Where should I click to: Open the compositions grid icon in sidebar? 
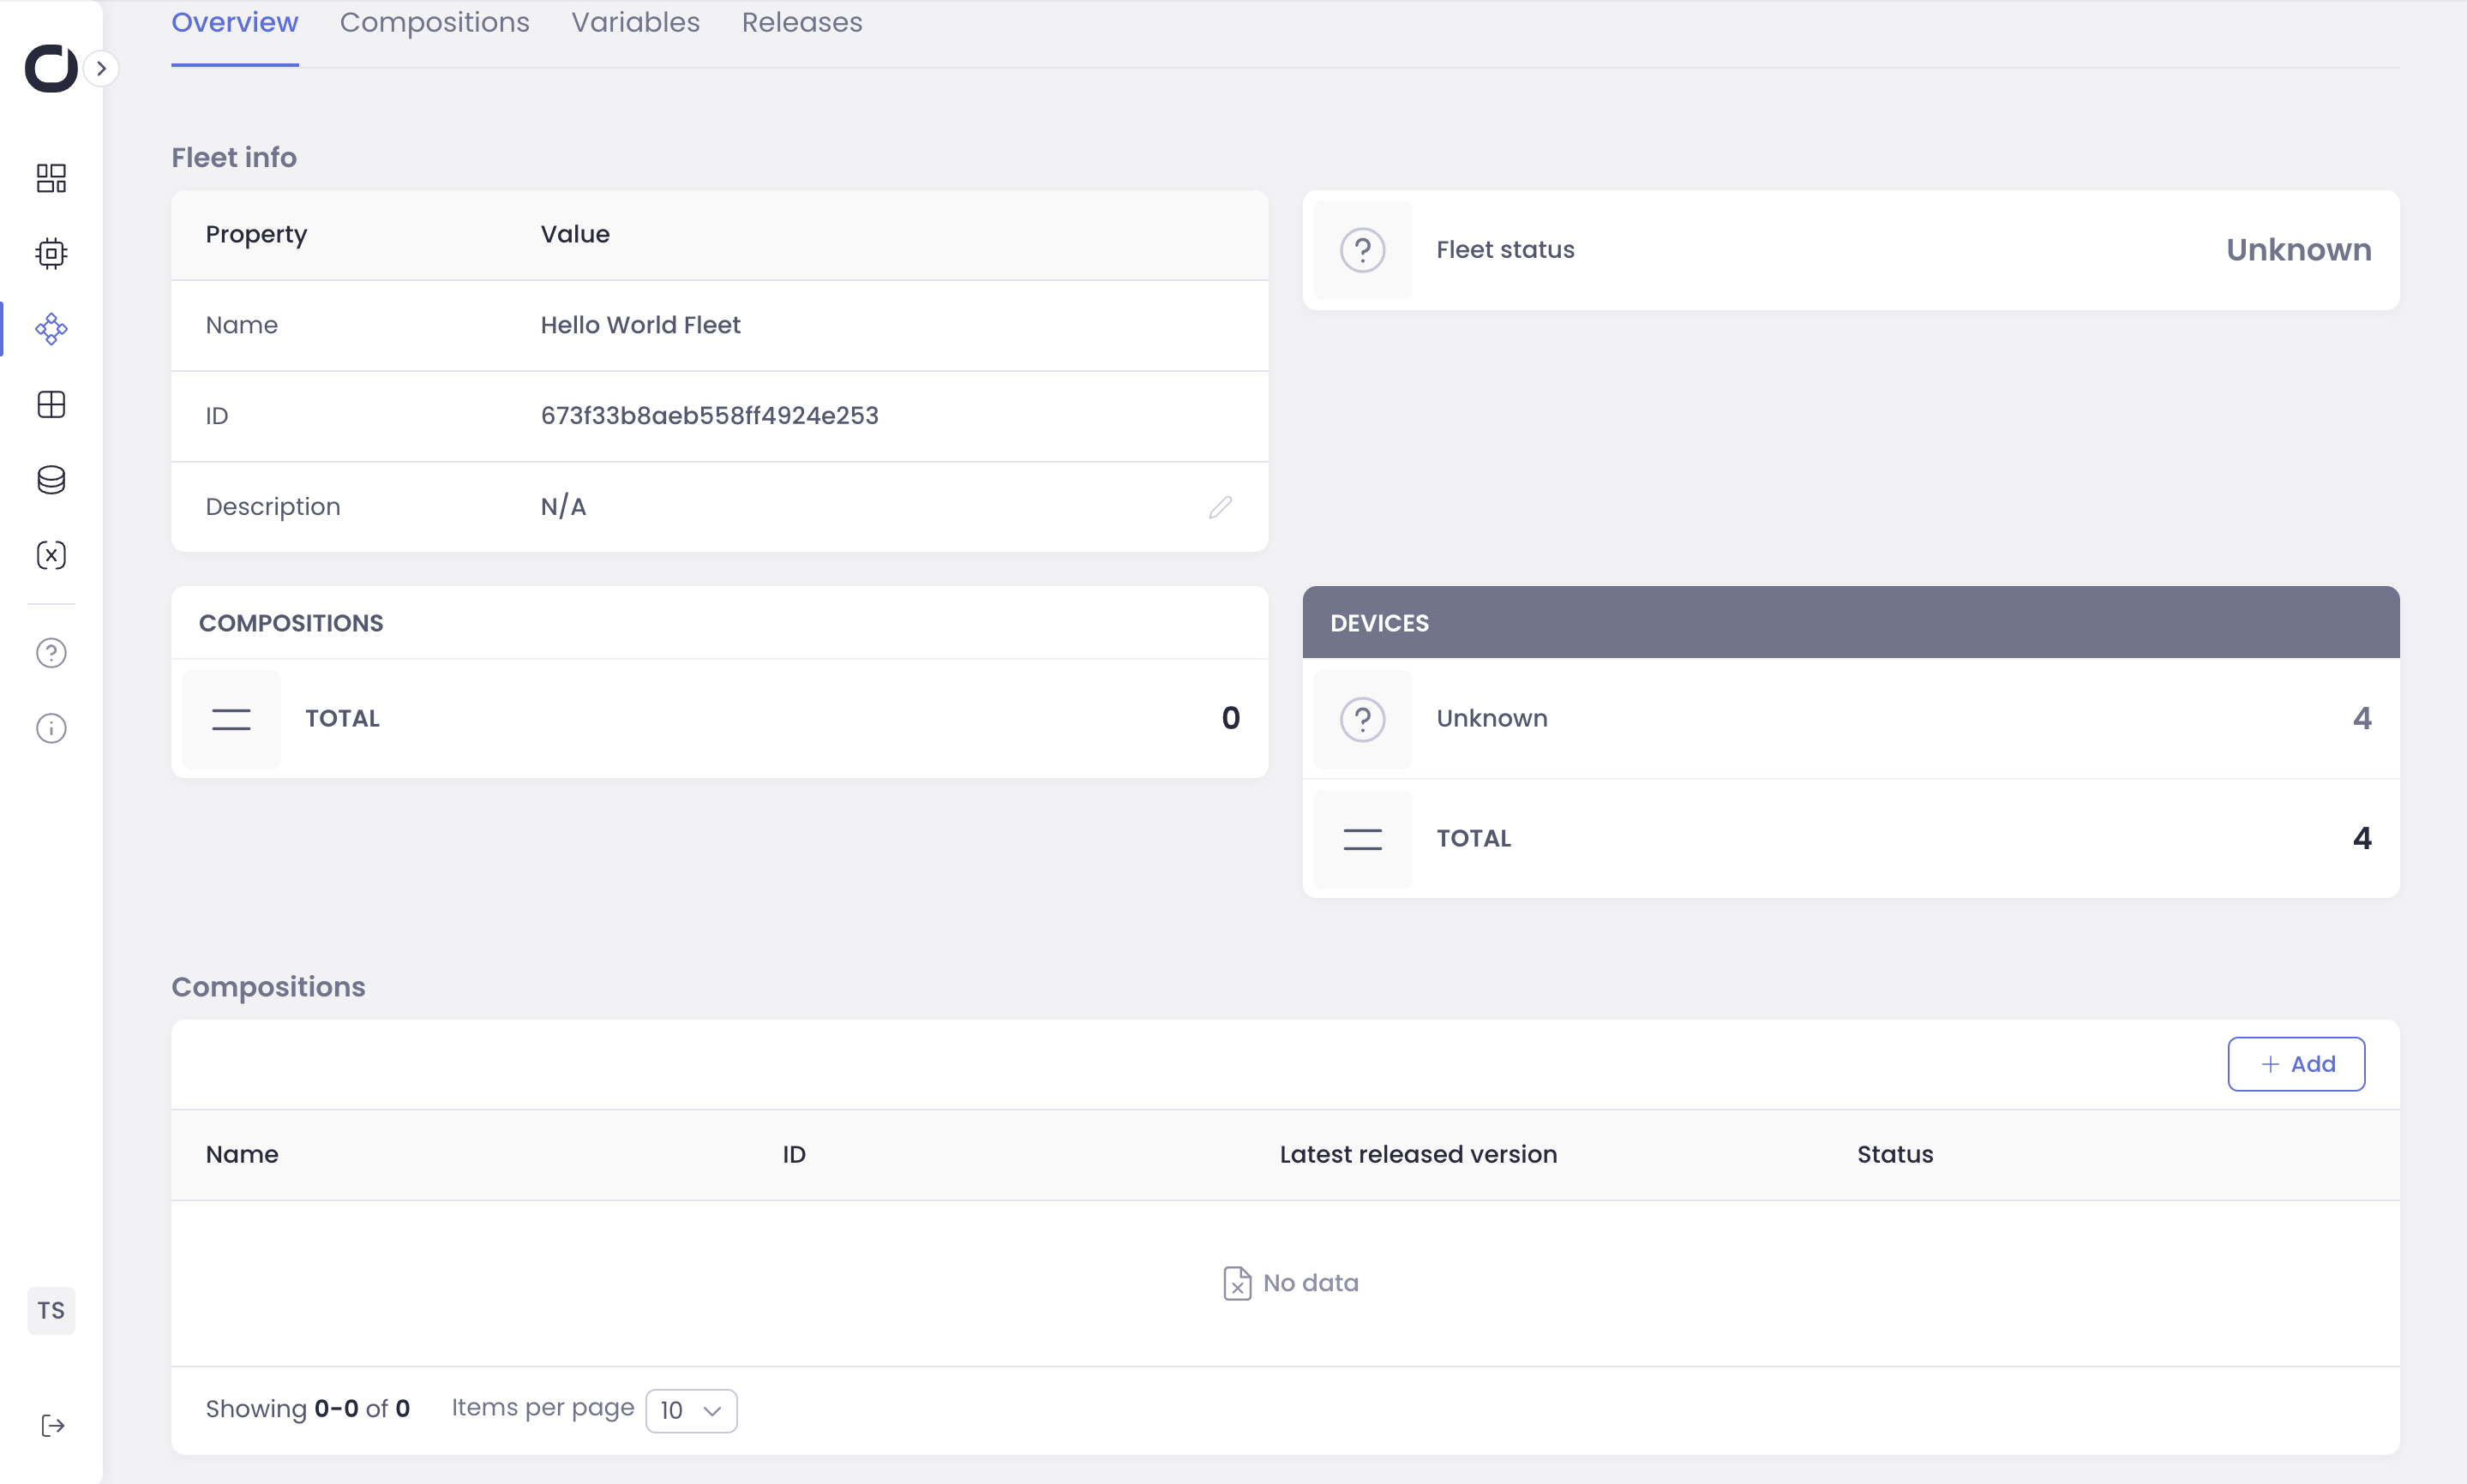(51, 404)
